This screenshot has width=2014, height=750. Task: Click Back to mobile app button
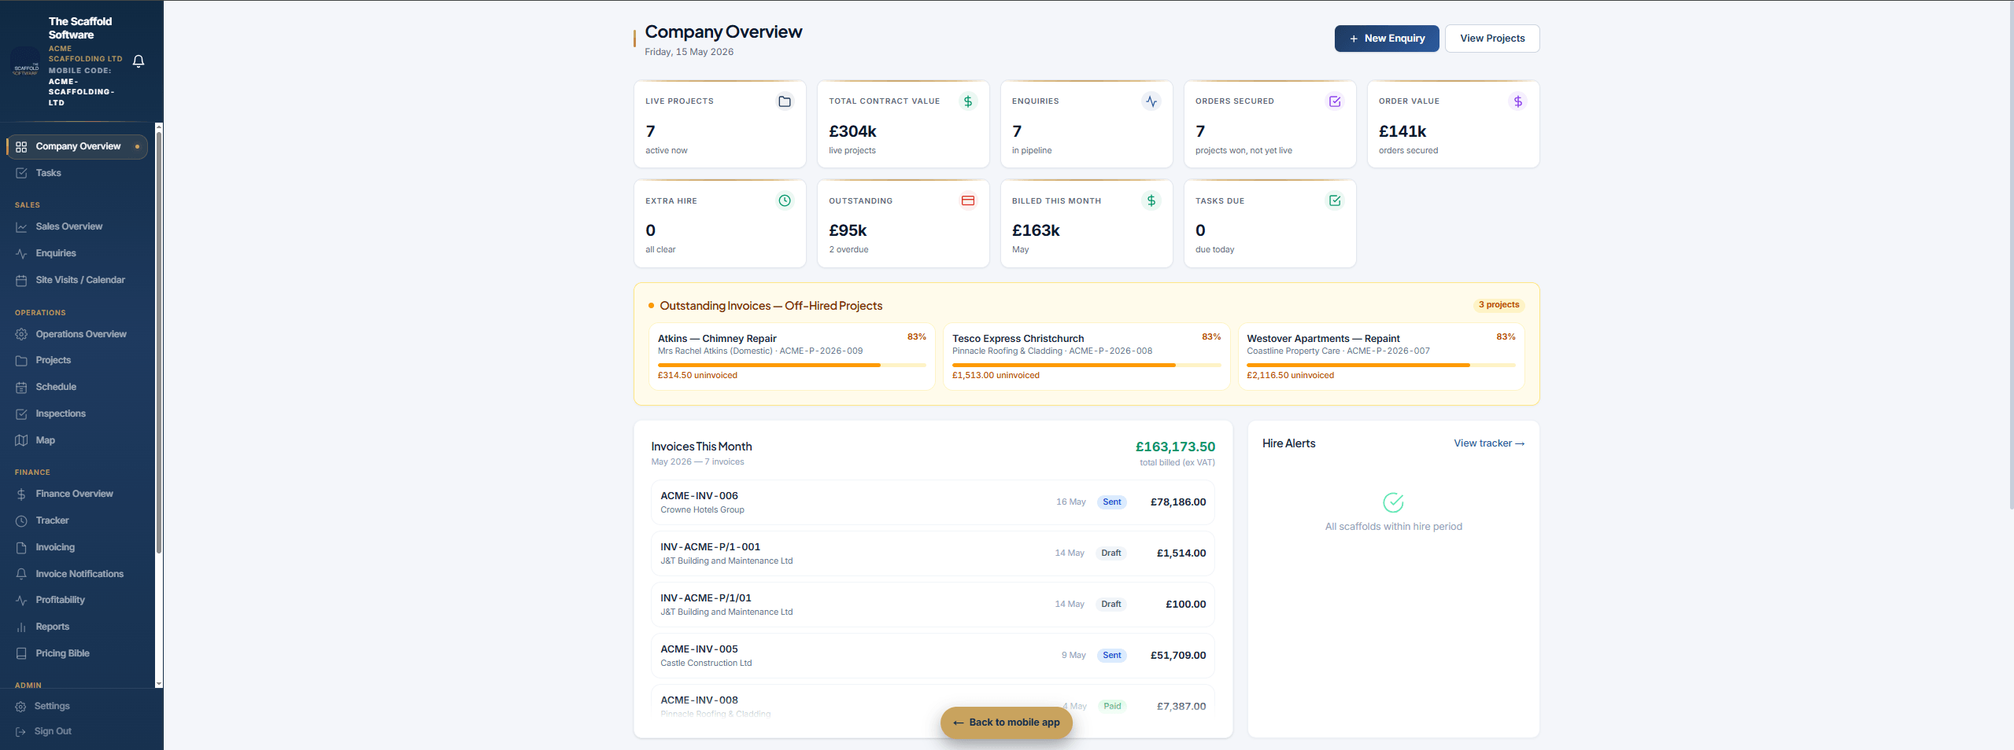tap(1007, 722)
